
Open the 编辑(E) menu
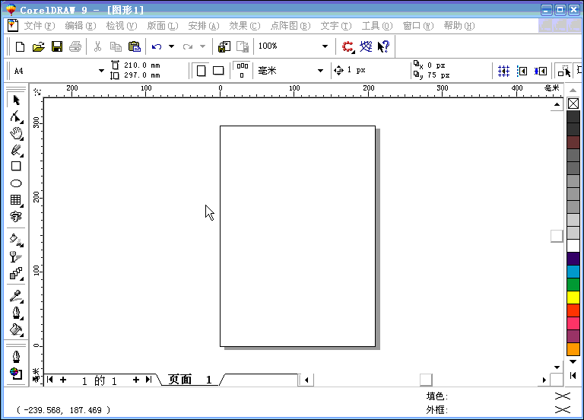coord(81,26)
